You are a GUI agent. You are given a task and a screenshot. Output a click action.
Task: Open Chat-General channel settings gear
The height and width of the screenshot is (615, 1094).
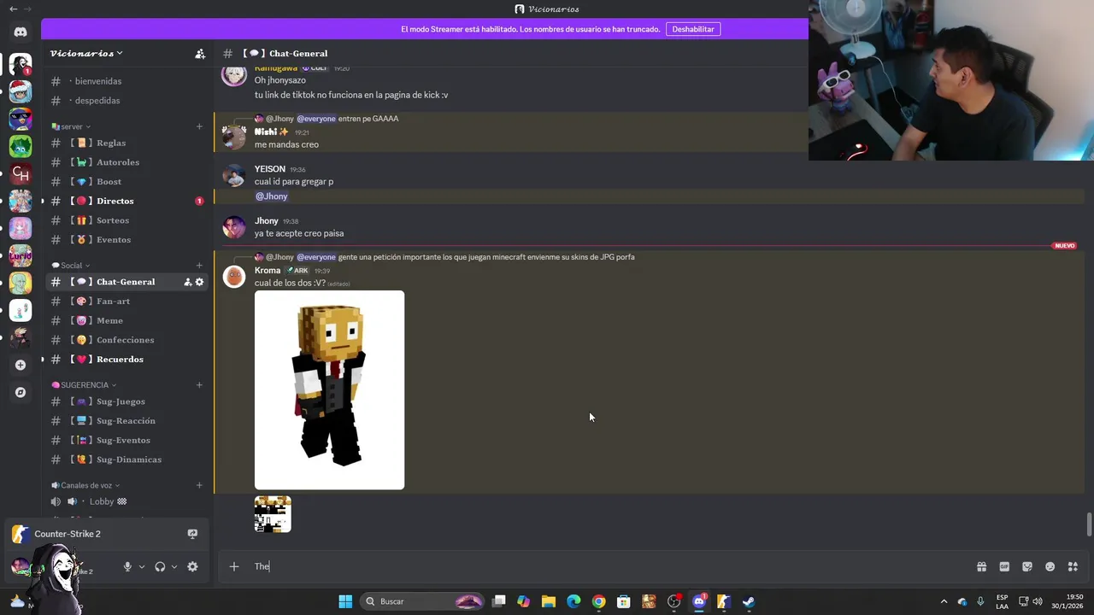pyautogui.click(x=200, y=282)
